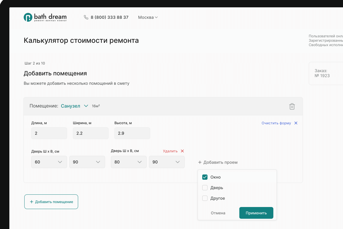This screenshot has height=229, width=343.
Task: Click the Удалить link for second door
Action: [170, 151]
